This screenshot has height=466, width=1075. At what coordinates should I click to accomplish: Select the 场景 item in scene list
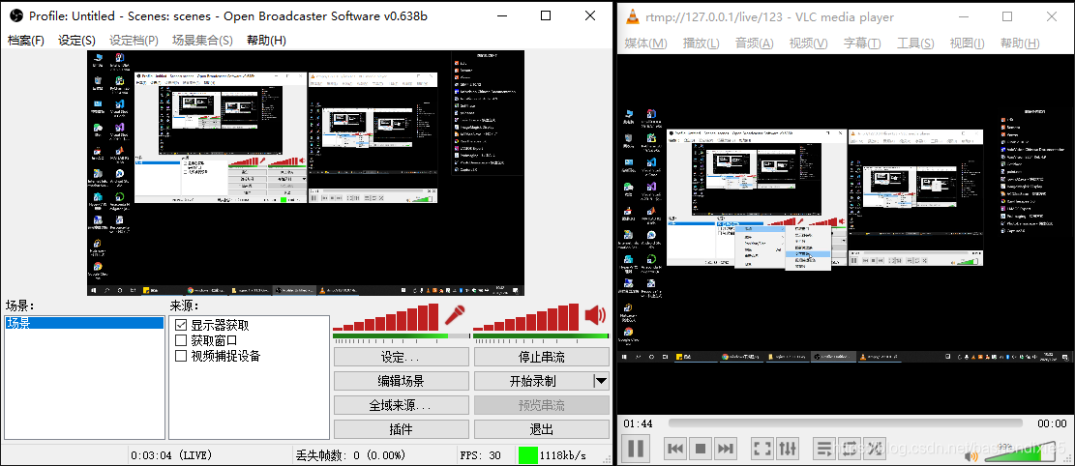point(83,323)
